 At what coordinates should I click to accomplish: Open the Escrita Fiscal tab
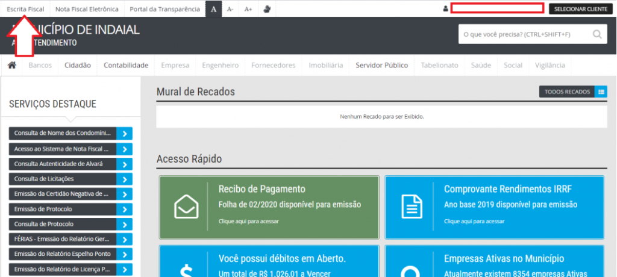pos(25,9)
